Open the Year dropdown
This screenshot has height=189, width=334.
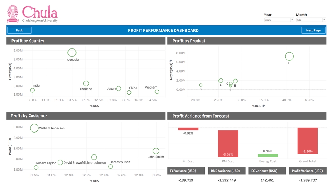pyautogui.click(x=279, y=20)
